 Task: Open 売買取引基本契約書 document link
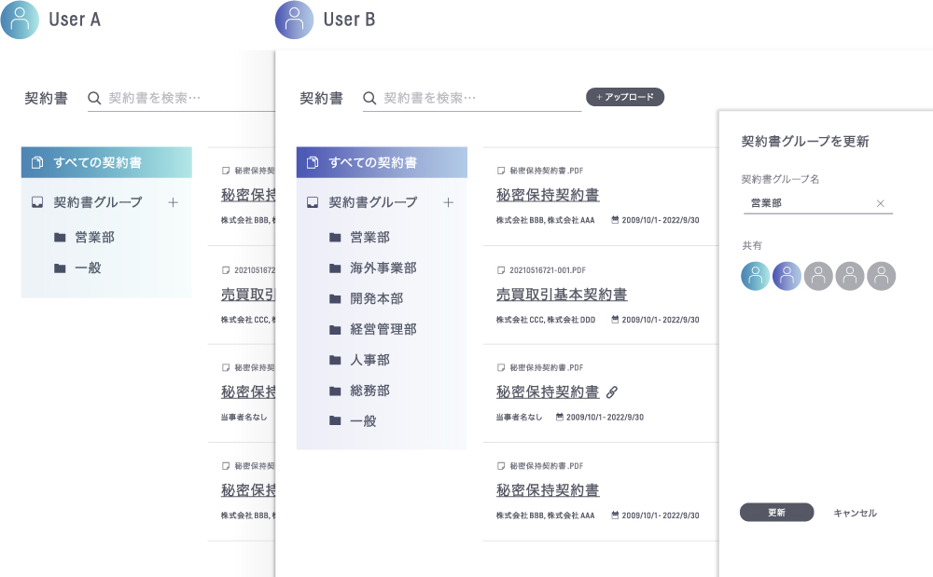click(x=562, y=295)
